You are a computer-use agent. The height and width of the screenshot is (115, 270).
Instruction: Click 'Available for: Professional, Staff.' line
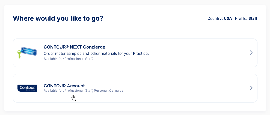coord(68,59)
